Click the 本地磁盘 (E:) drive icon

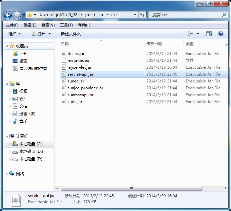pyautogui.click(x=15, y=159)
